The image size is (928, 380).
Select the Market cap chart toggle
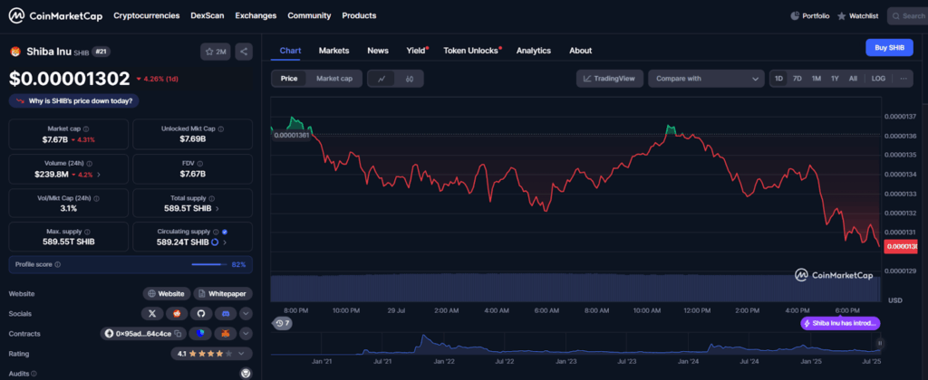point(334,79)
